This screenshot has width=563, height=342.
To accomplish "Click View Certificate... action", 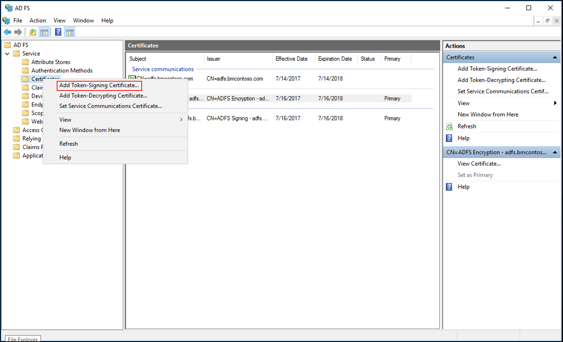I will click(479, 164).
